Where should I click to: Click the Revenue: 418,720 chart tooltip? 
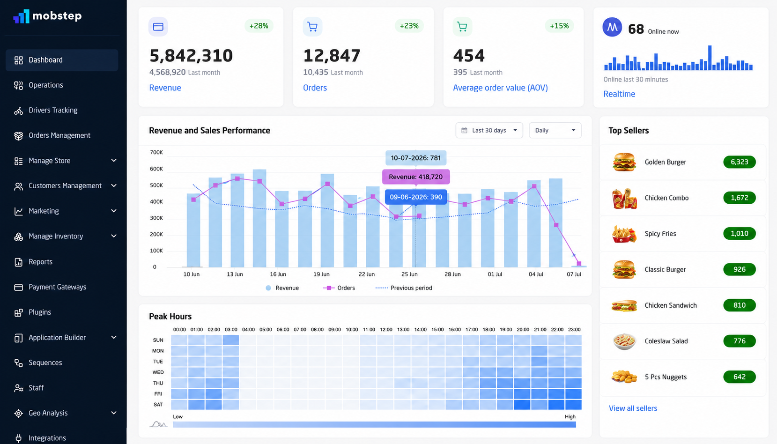point(415,177)
